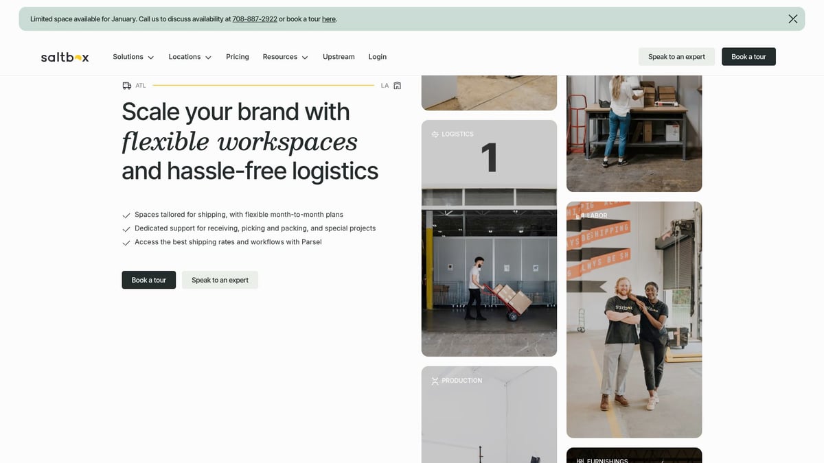The image size is (824, 463).
Task: Open the Upstream menu item
Action: tap(339, 56)
